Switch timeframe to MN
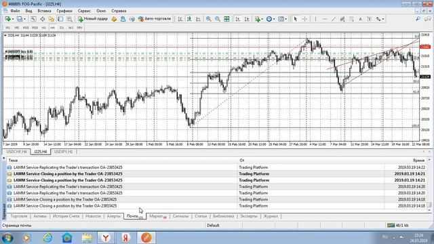434x244 pixels. tap(80, 28)
